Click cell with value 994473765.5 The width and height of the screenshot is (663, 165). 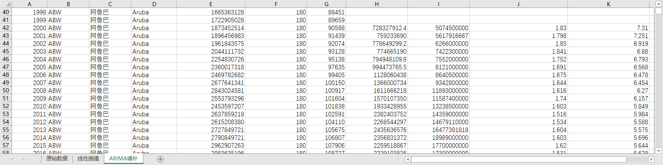point(376,67)
